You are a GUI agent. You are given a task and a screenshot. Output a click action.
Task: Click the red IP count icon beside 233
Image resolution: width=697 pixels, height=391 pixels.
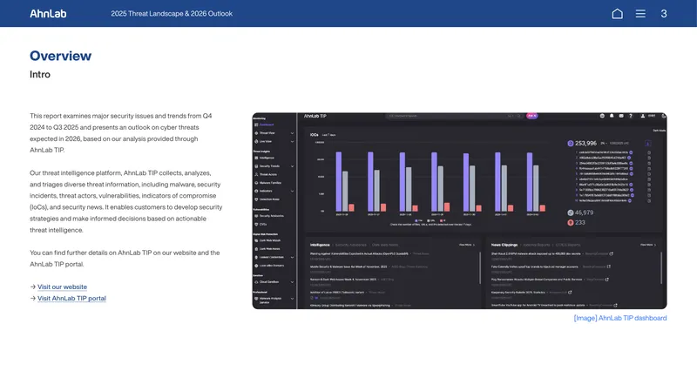click(x=571, y=223)
